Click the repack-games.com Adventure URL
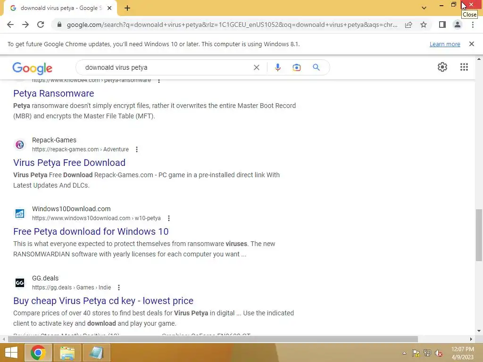Screen dimensions: 483x362 [x=80, y=149]
